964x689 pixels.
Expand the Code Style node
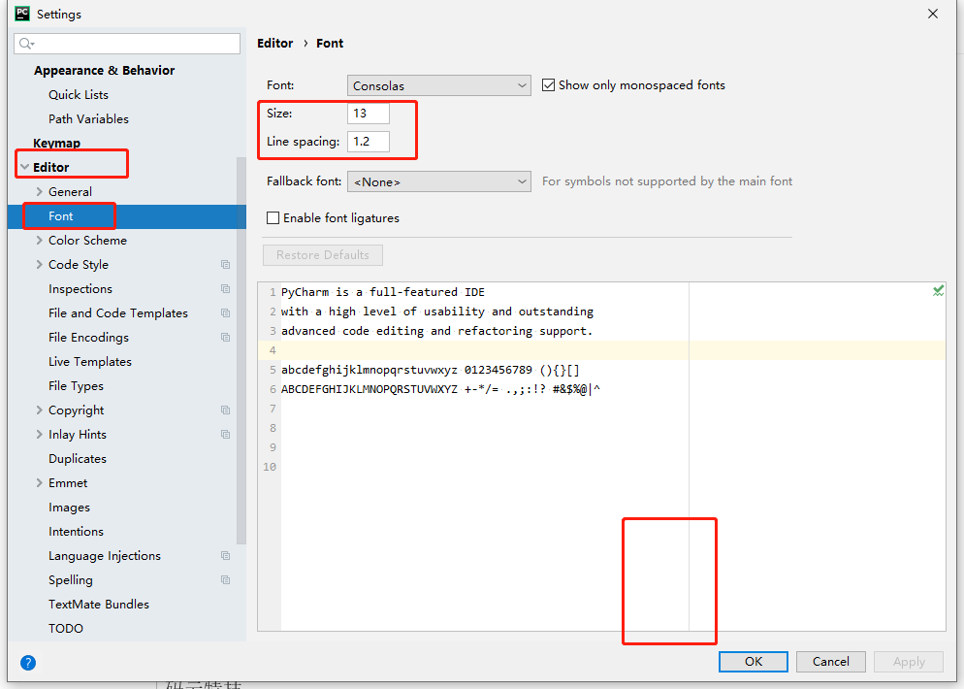pos(40,265)
